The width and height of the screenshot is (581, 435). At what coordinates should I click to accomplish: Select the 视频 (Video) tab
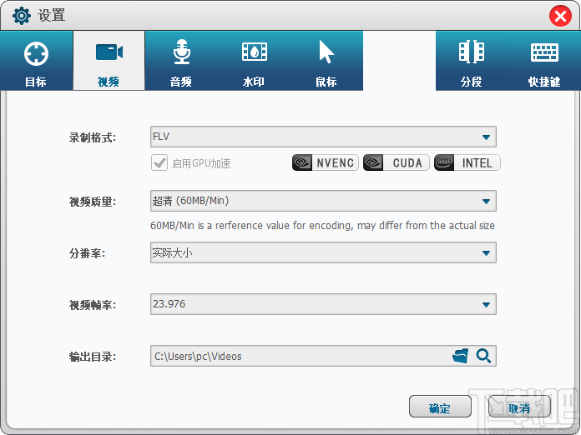click(x=109, y=61)
